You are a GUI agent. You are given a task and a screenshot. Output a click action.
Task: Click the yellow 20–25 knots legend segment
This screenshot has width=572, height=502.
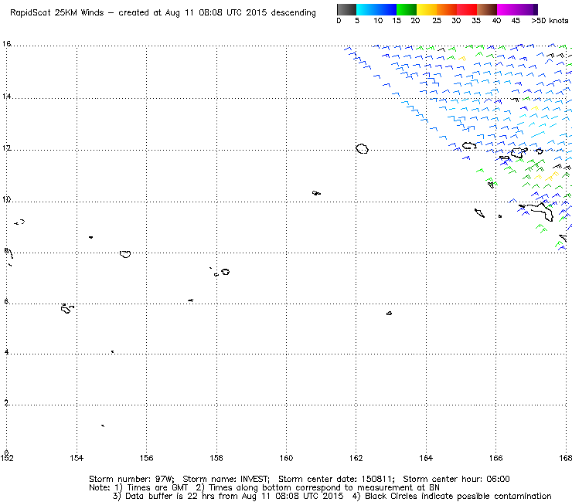tap(427, 9)
